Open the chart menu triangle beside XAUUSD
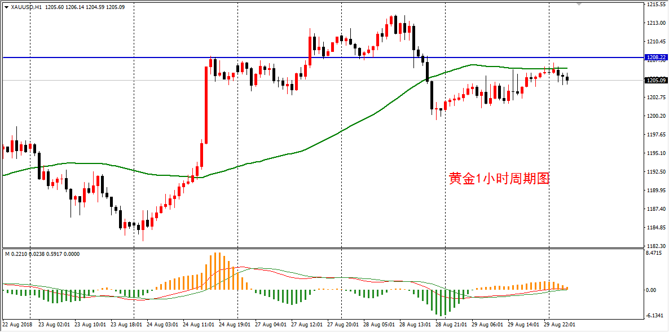This screenshot has width=669, height=332. (6, 7)
